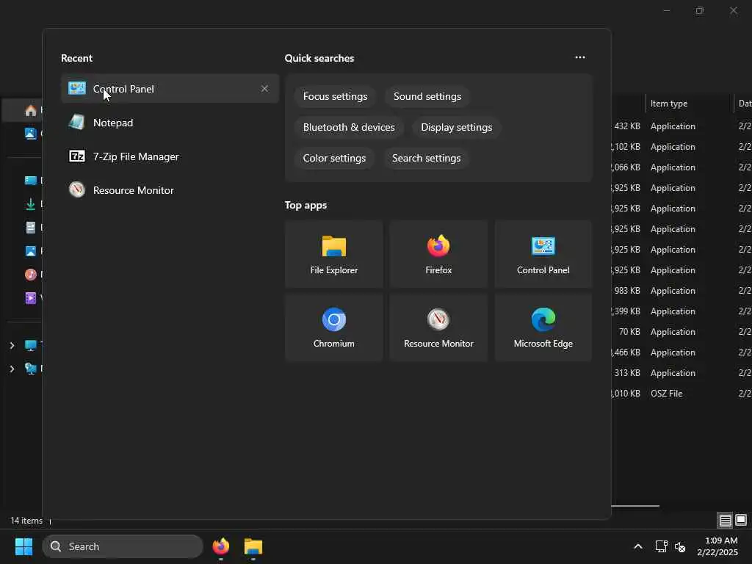This screenshot has height=564, width=752.
Task: Open muted volume tray icon
Action: [x=680, y=546]
